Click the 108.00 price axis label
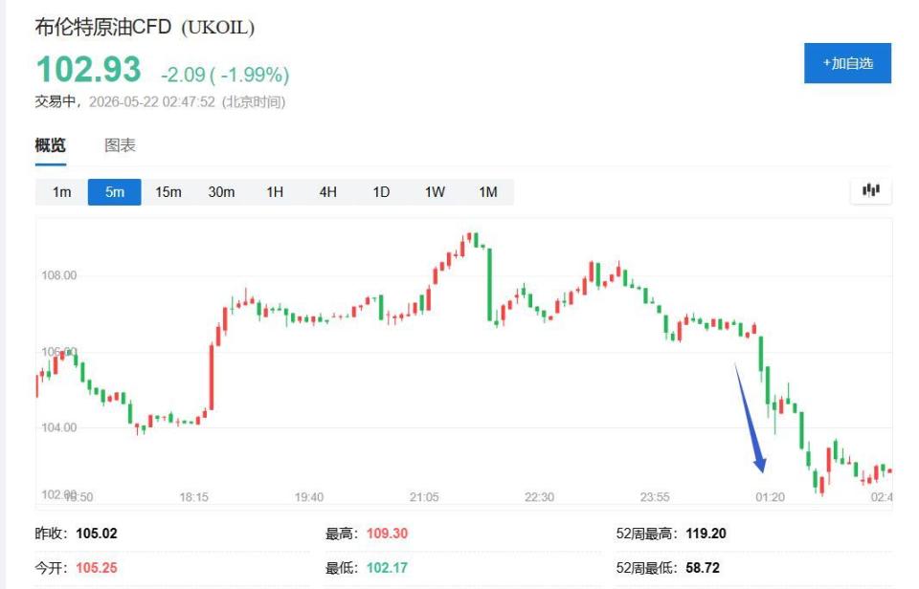Image resolution: width=919 pixels, height=589 pixels. click(58, 275)
